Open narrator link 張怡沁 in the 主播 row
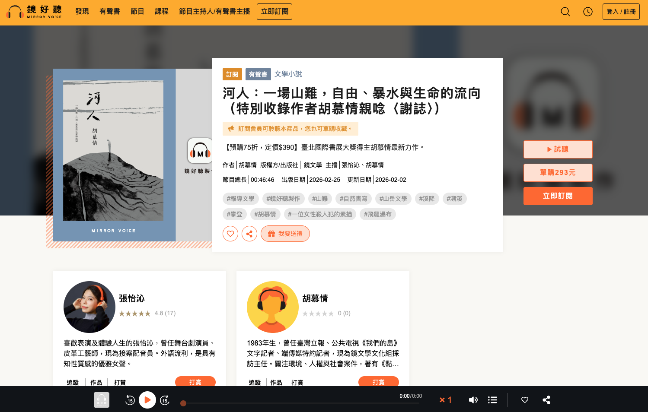 351,165
